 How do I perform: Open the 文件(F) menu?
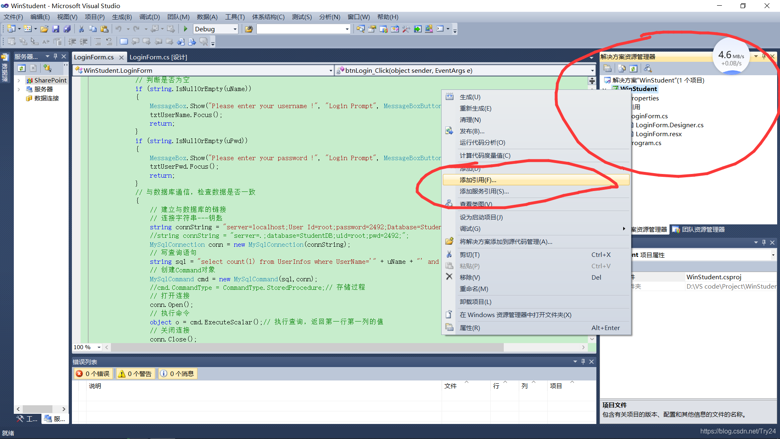tap(13, 17)
